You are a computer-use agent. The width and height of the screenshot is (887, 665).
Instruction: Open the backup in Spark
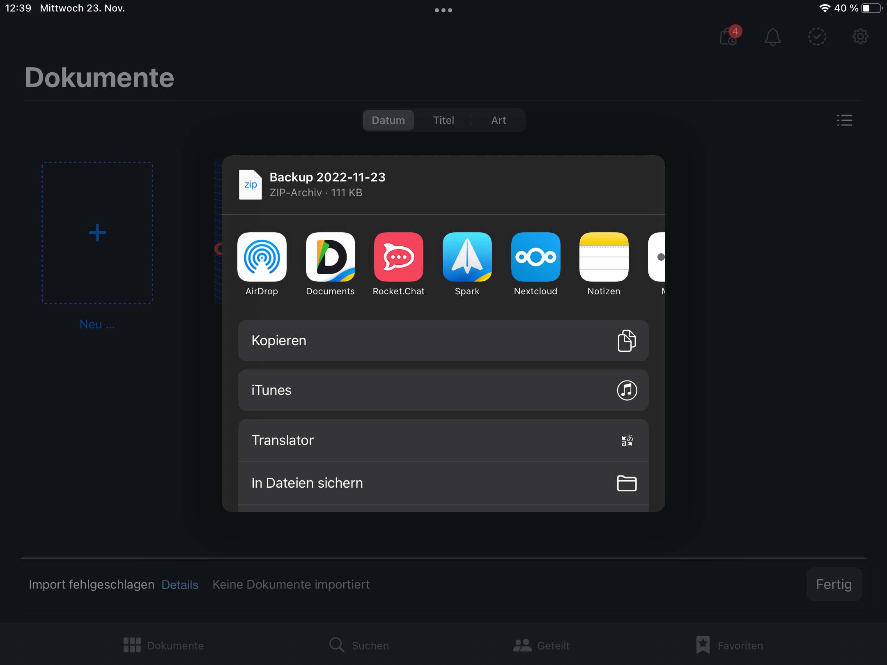pyautogui.click(x=467, y=257)
